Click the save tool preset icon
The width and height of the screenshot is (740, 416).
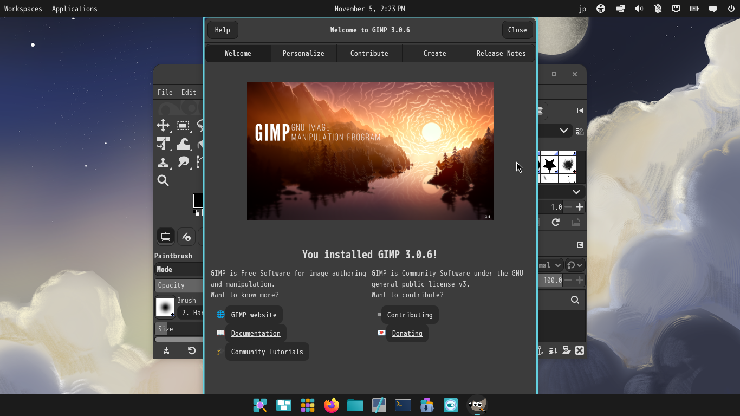point(166,350)
